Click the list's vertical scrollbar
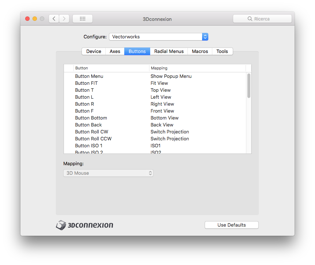The width and height of the screenshot is (315, 265). click(249, 86)
